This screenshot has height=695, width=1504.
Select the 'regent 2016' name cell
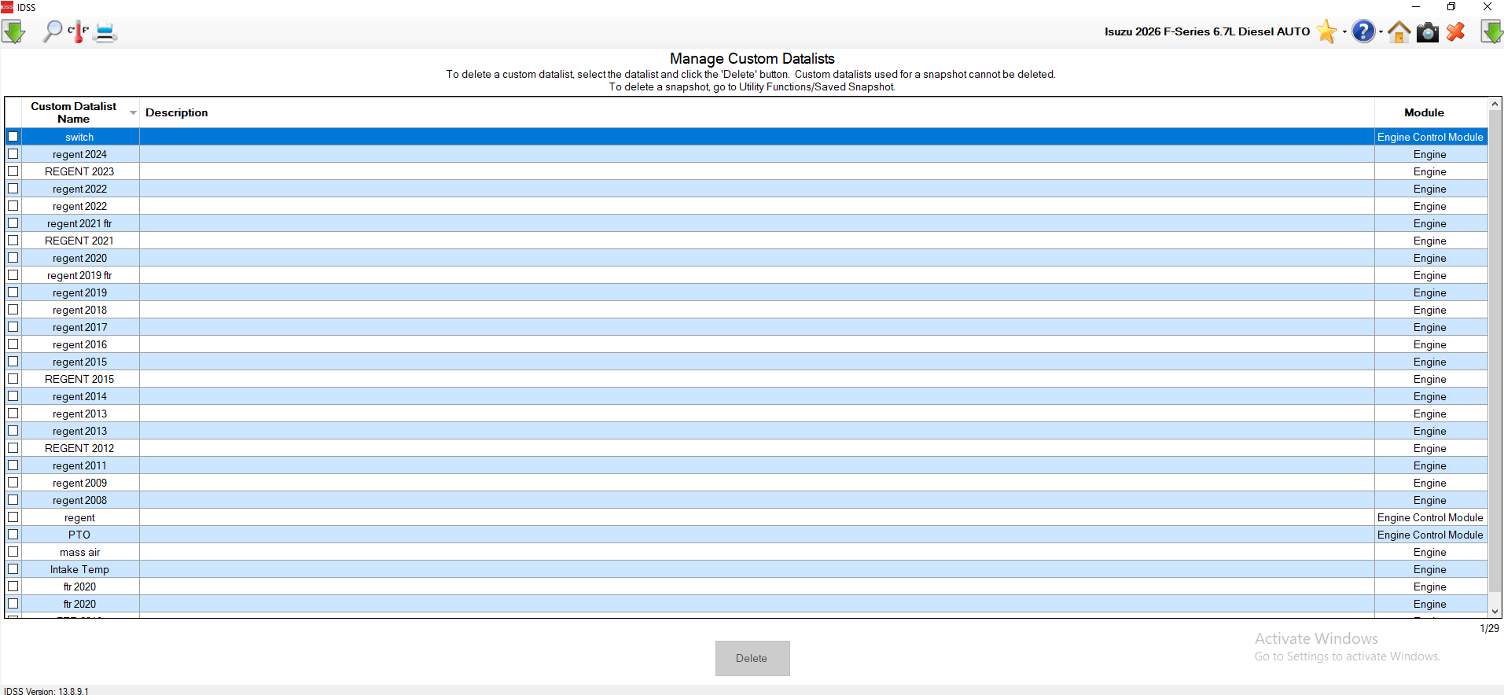79,344
